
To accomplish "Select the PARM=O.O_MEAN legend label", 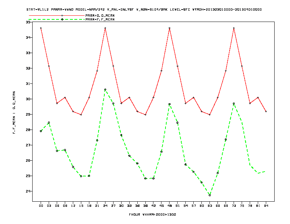I will point(100,15).
